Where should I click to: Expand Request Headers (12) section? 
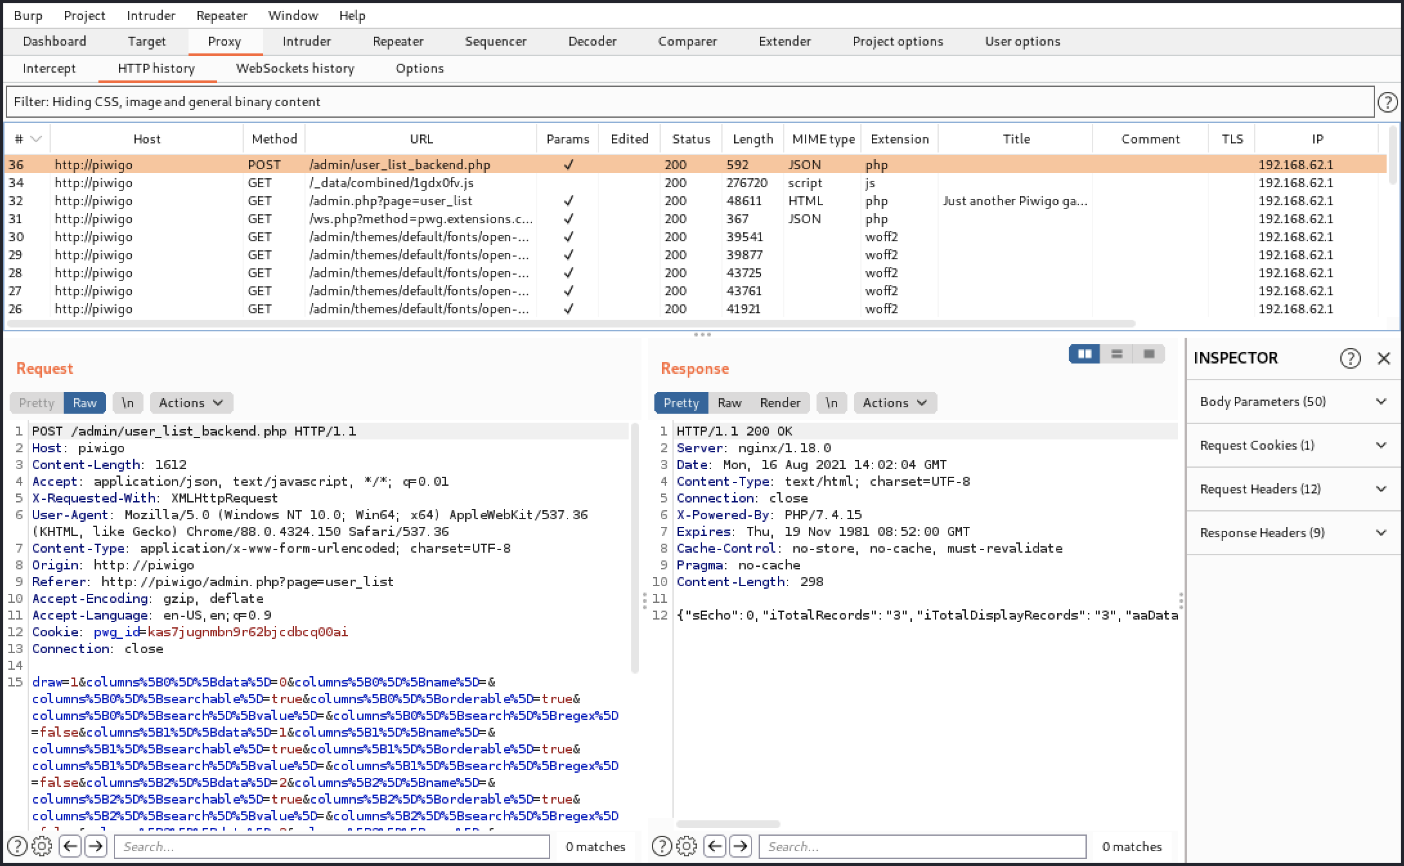click(1293, 489)
